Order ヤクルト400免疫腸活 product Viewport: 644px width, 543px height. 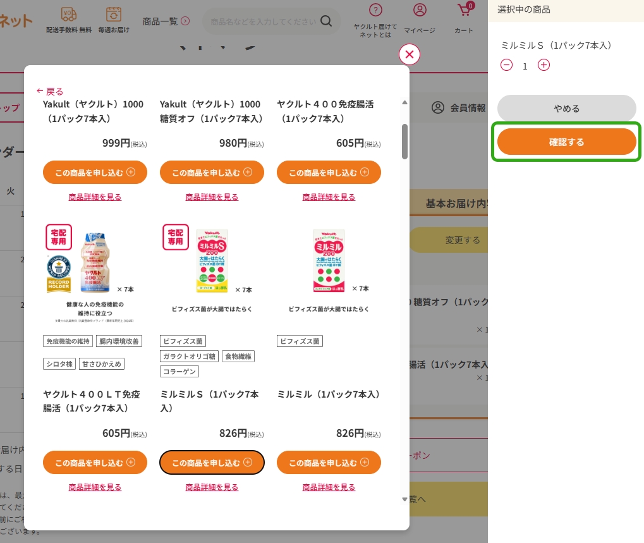[x=329, y=173]
